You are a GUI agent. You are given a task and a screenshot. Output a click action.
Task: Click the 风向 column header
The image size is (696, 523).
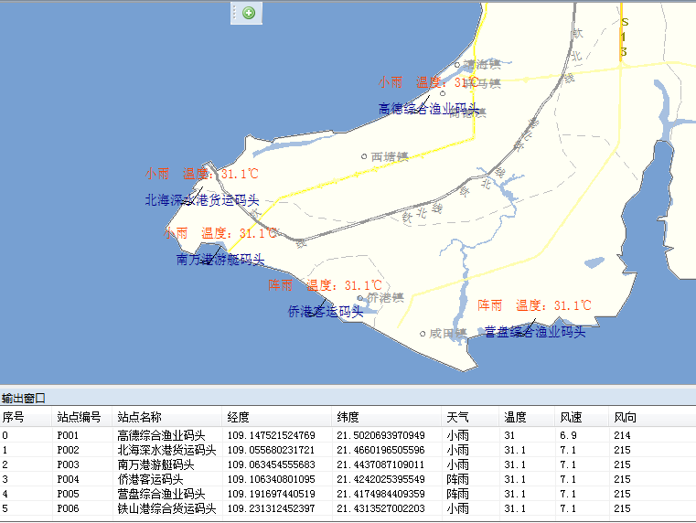(x=626, y=417)
